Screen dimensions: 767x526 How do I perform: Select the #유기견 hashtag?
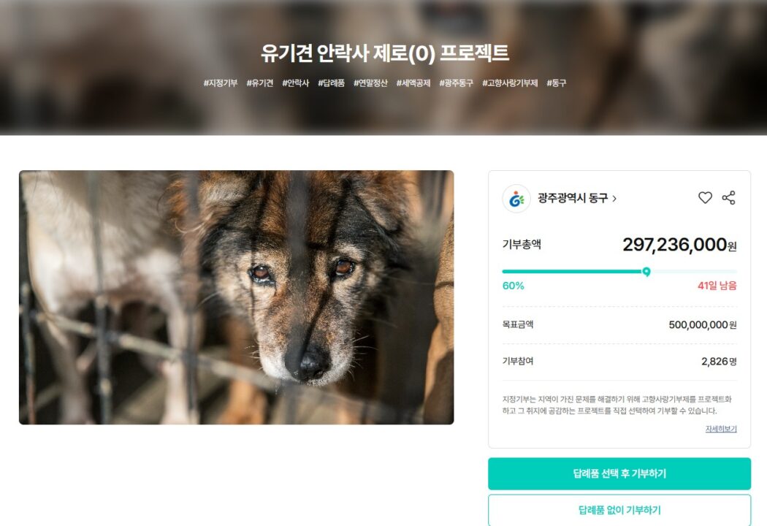(260, 83)
